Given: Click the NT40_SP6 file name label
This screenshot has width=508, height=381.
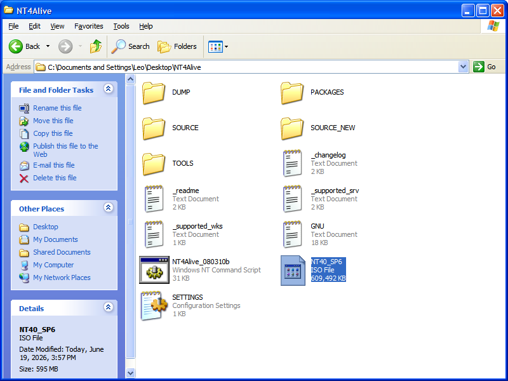Looking at the screenshot, I should [326, 262].
